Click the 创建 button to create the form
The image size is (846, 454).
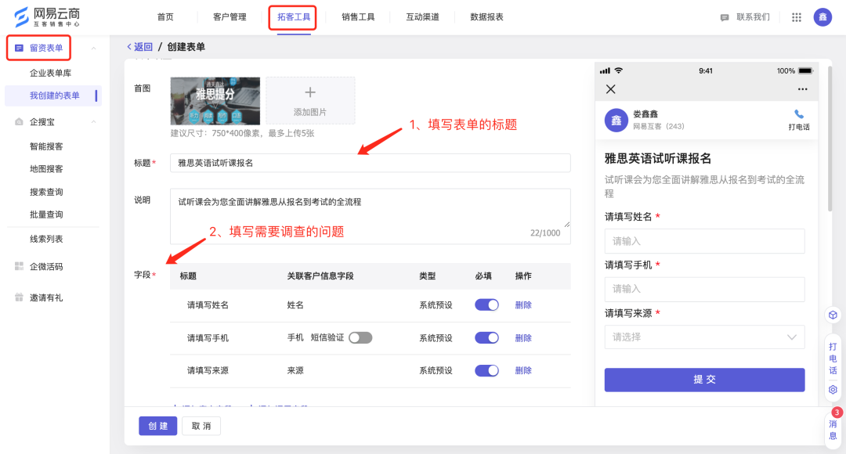pyautogui.click(x=157, y=426)
